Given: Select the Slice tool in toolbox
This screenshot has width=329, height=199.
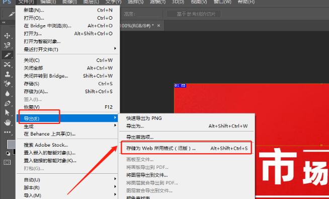Looking at the screenshot, I should (8, 55).
